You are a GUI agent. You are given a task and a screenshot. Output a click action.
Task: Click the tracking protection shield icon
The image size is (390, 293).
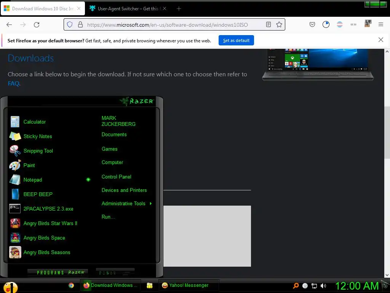(70, 24)
